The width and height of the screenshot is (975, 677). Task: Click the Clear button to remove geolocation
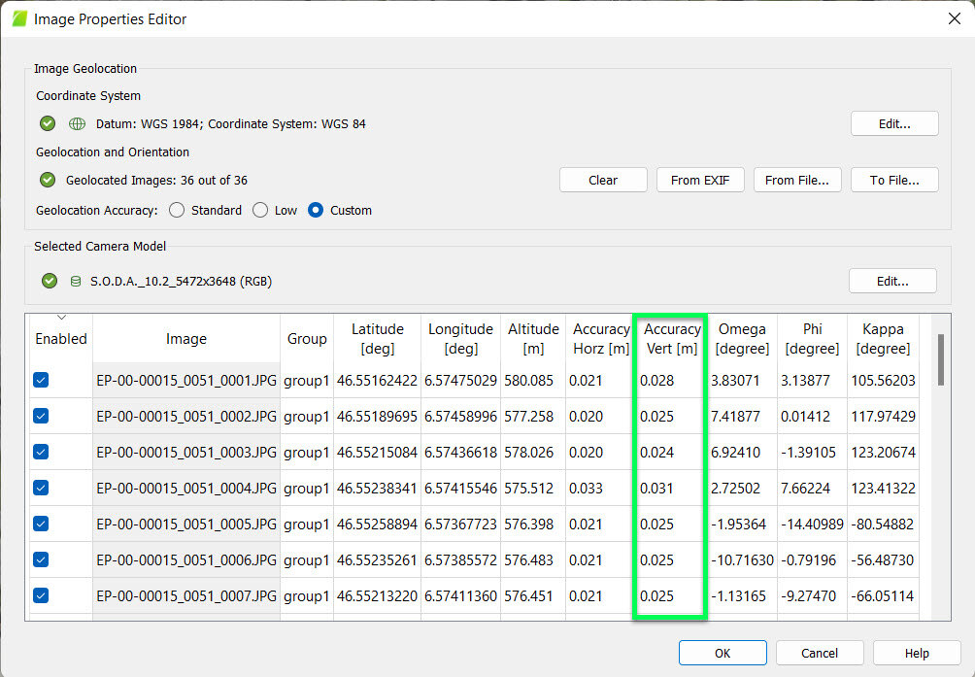pyautogui.click(x=602, y=179)
